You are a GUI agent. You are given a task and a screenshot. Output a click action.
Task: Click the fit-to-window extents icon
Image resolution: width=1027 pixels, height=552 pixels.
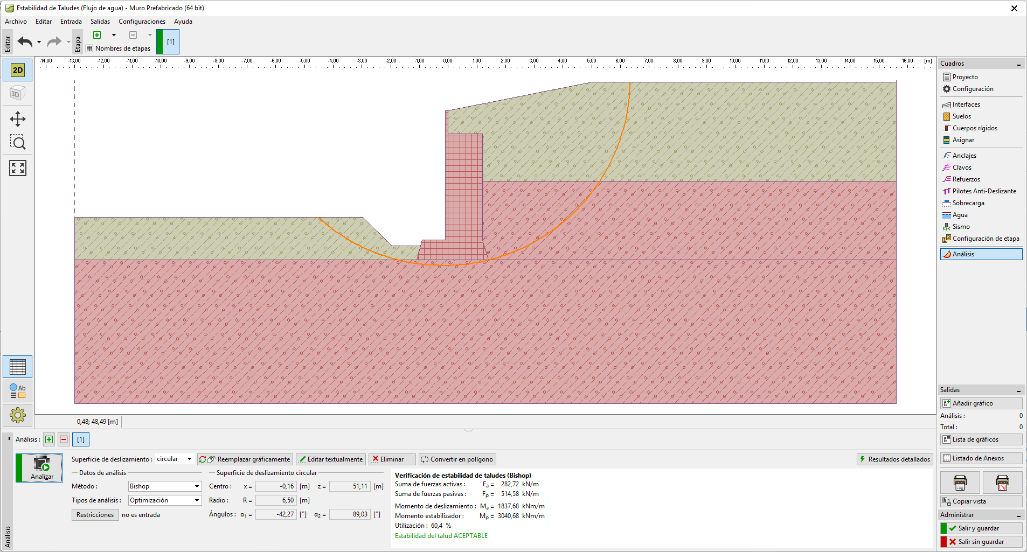coord(18,168)
